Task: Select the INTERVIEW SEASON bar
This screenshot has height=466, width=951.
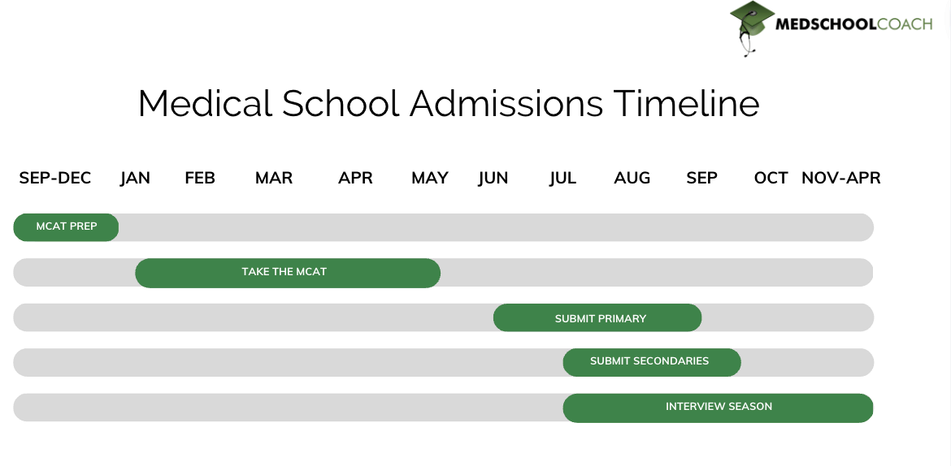Action: pyautogui.click(x=718, y=408)
